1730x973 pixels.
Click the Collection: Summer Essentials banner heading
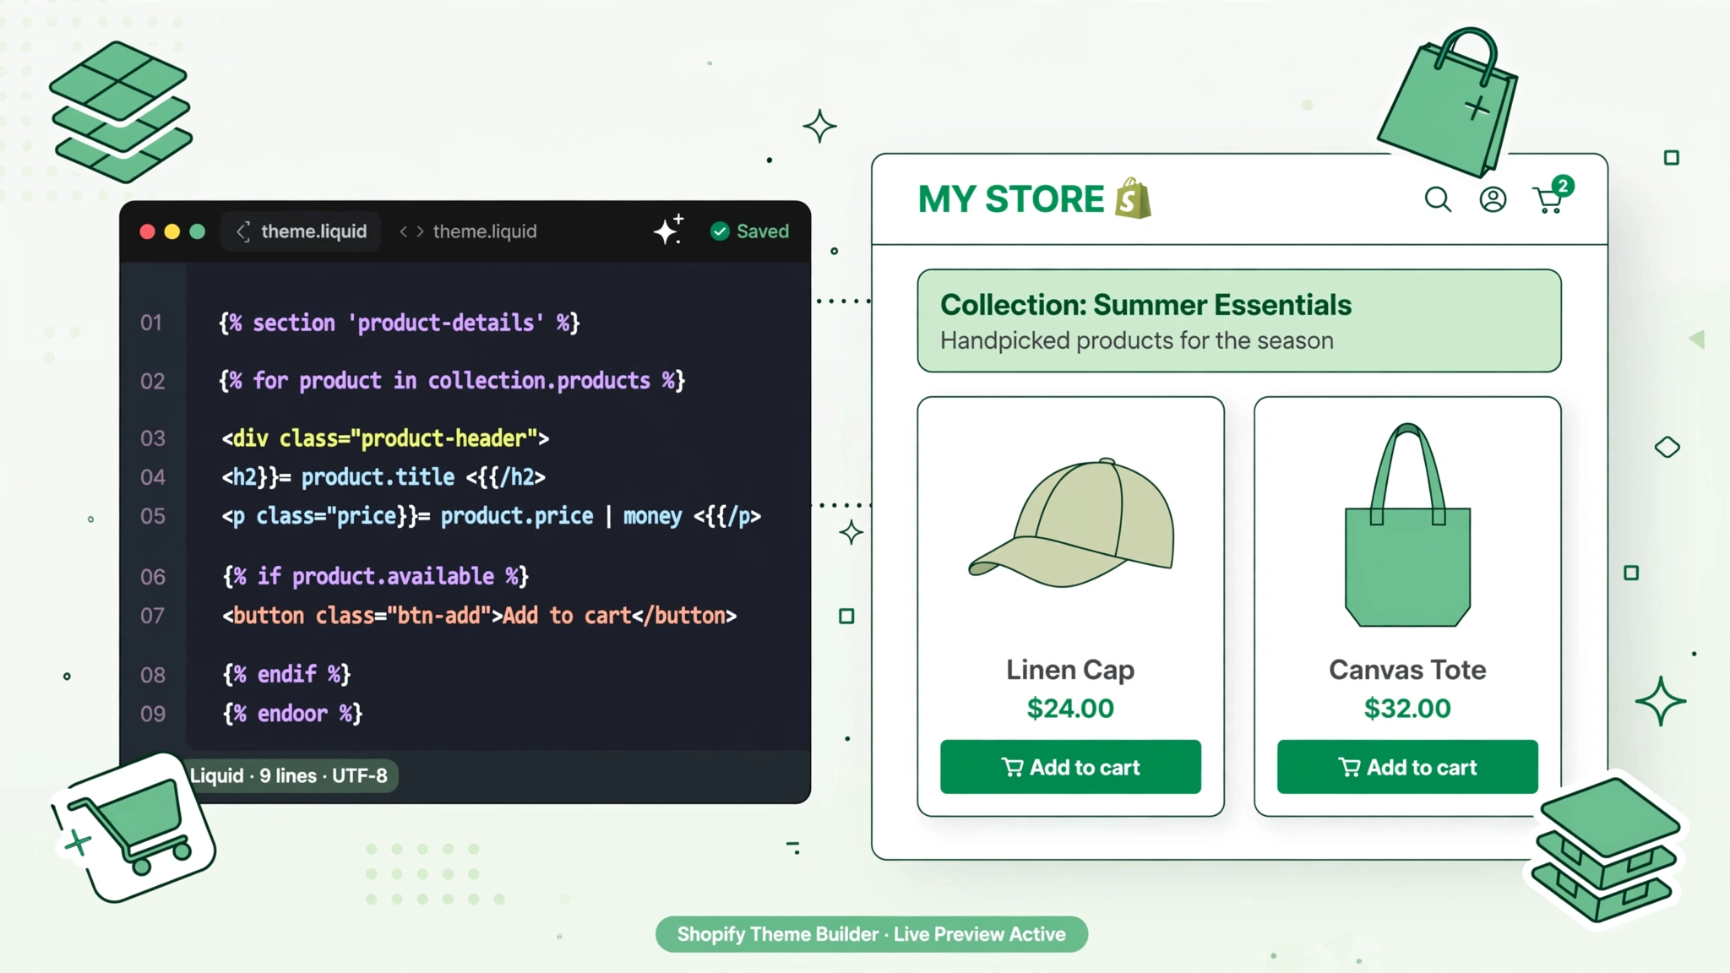(1145, 305)
